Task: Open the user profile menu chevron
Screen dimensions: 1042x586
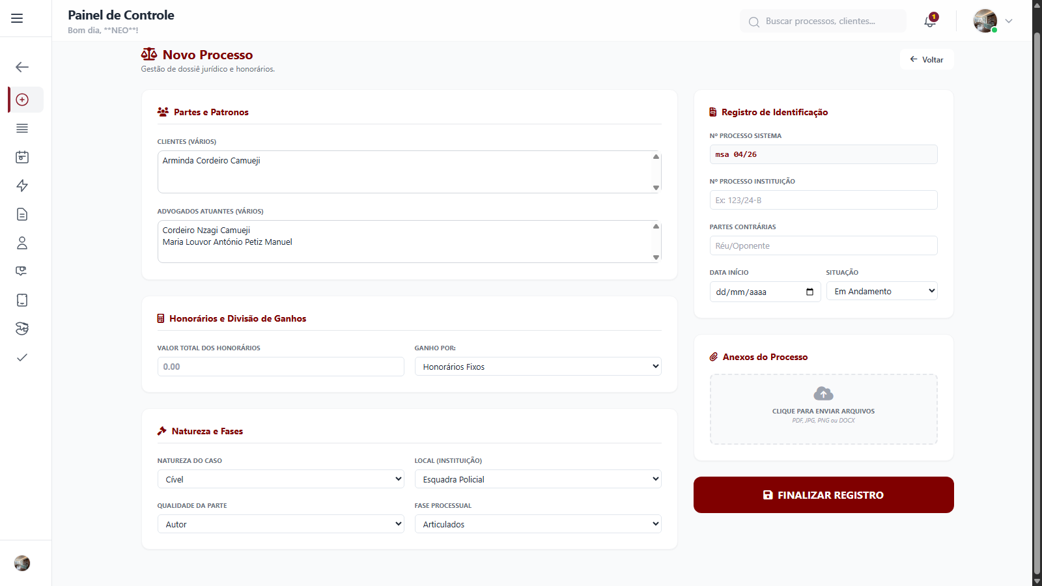Action: [1009, 21]
